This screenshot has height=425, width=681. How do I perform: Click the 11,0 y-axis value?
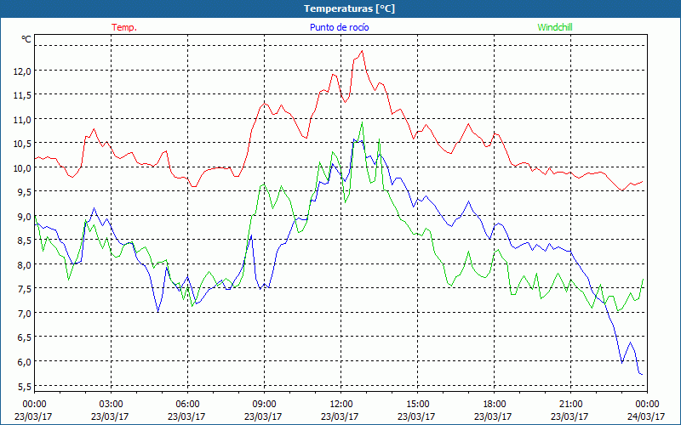tap(22, 120)
